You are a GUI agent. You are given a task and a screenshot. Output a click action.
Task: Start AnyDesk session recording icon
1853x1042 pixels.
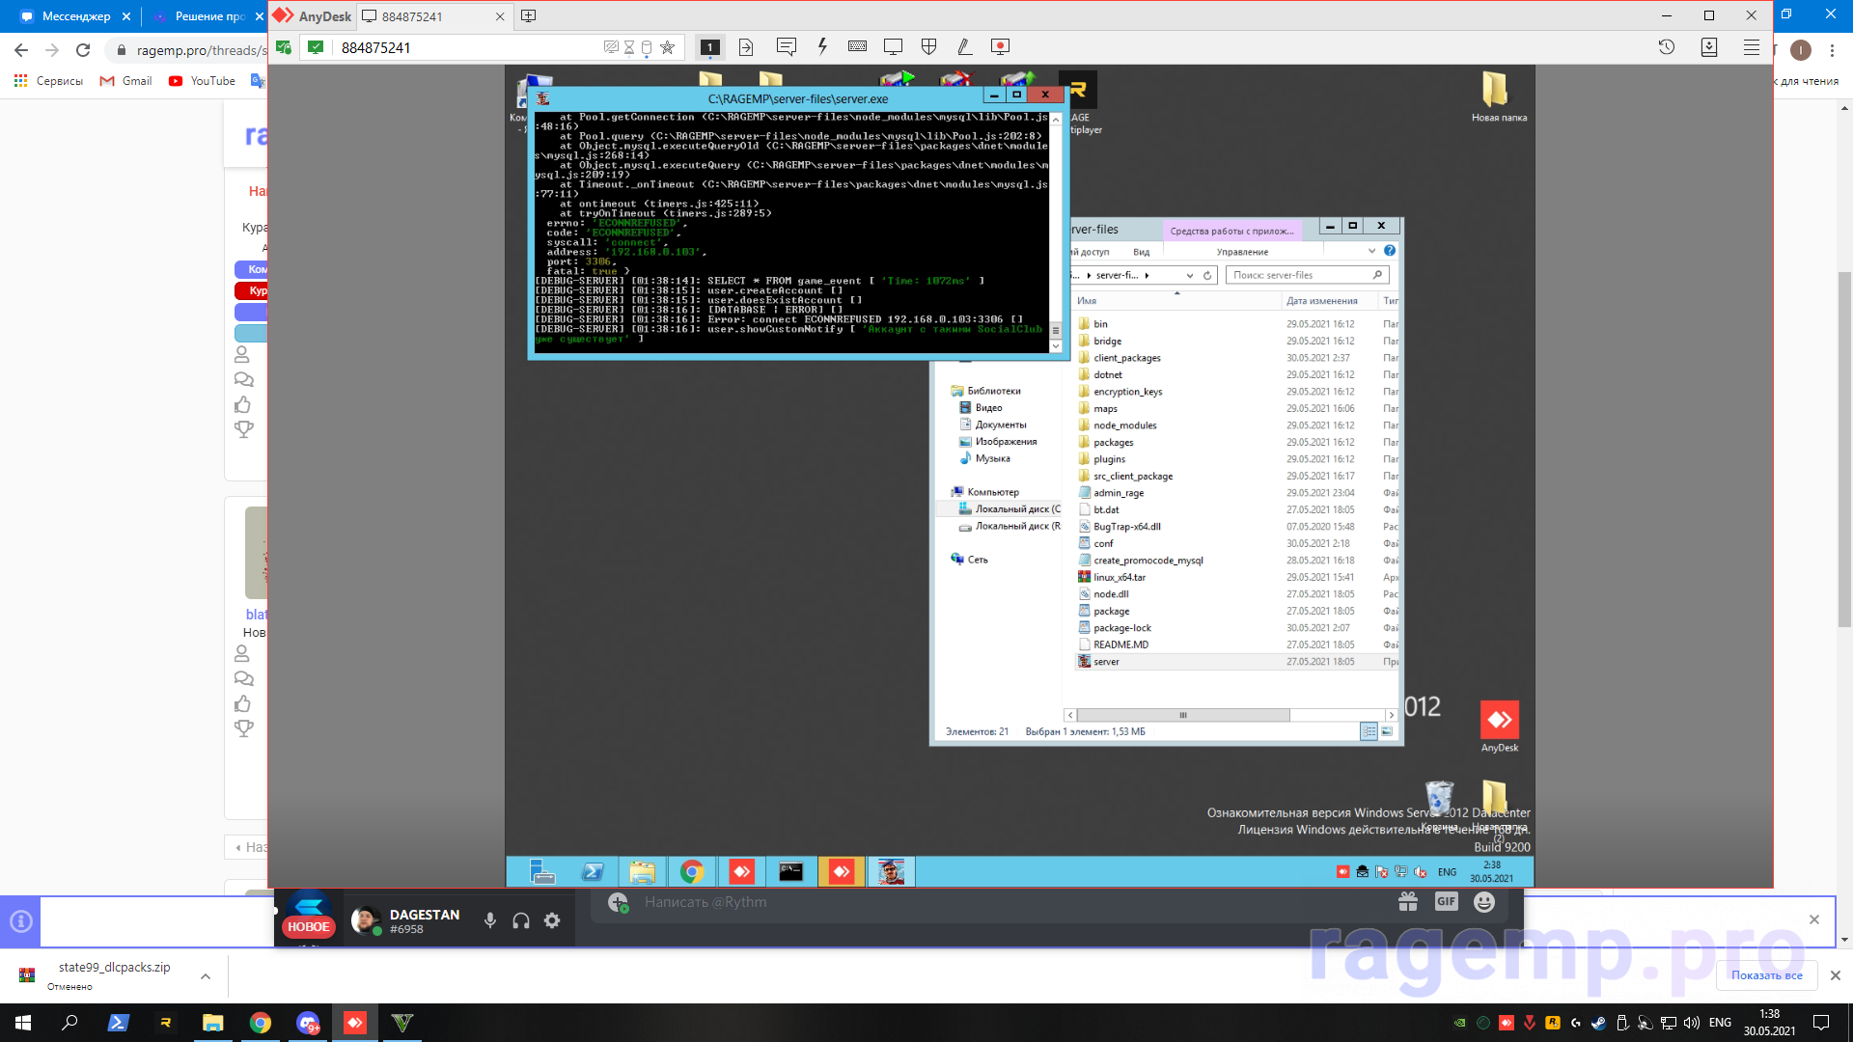click(1001, 46)
